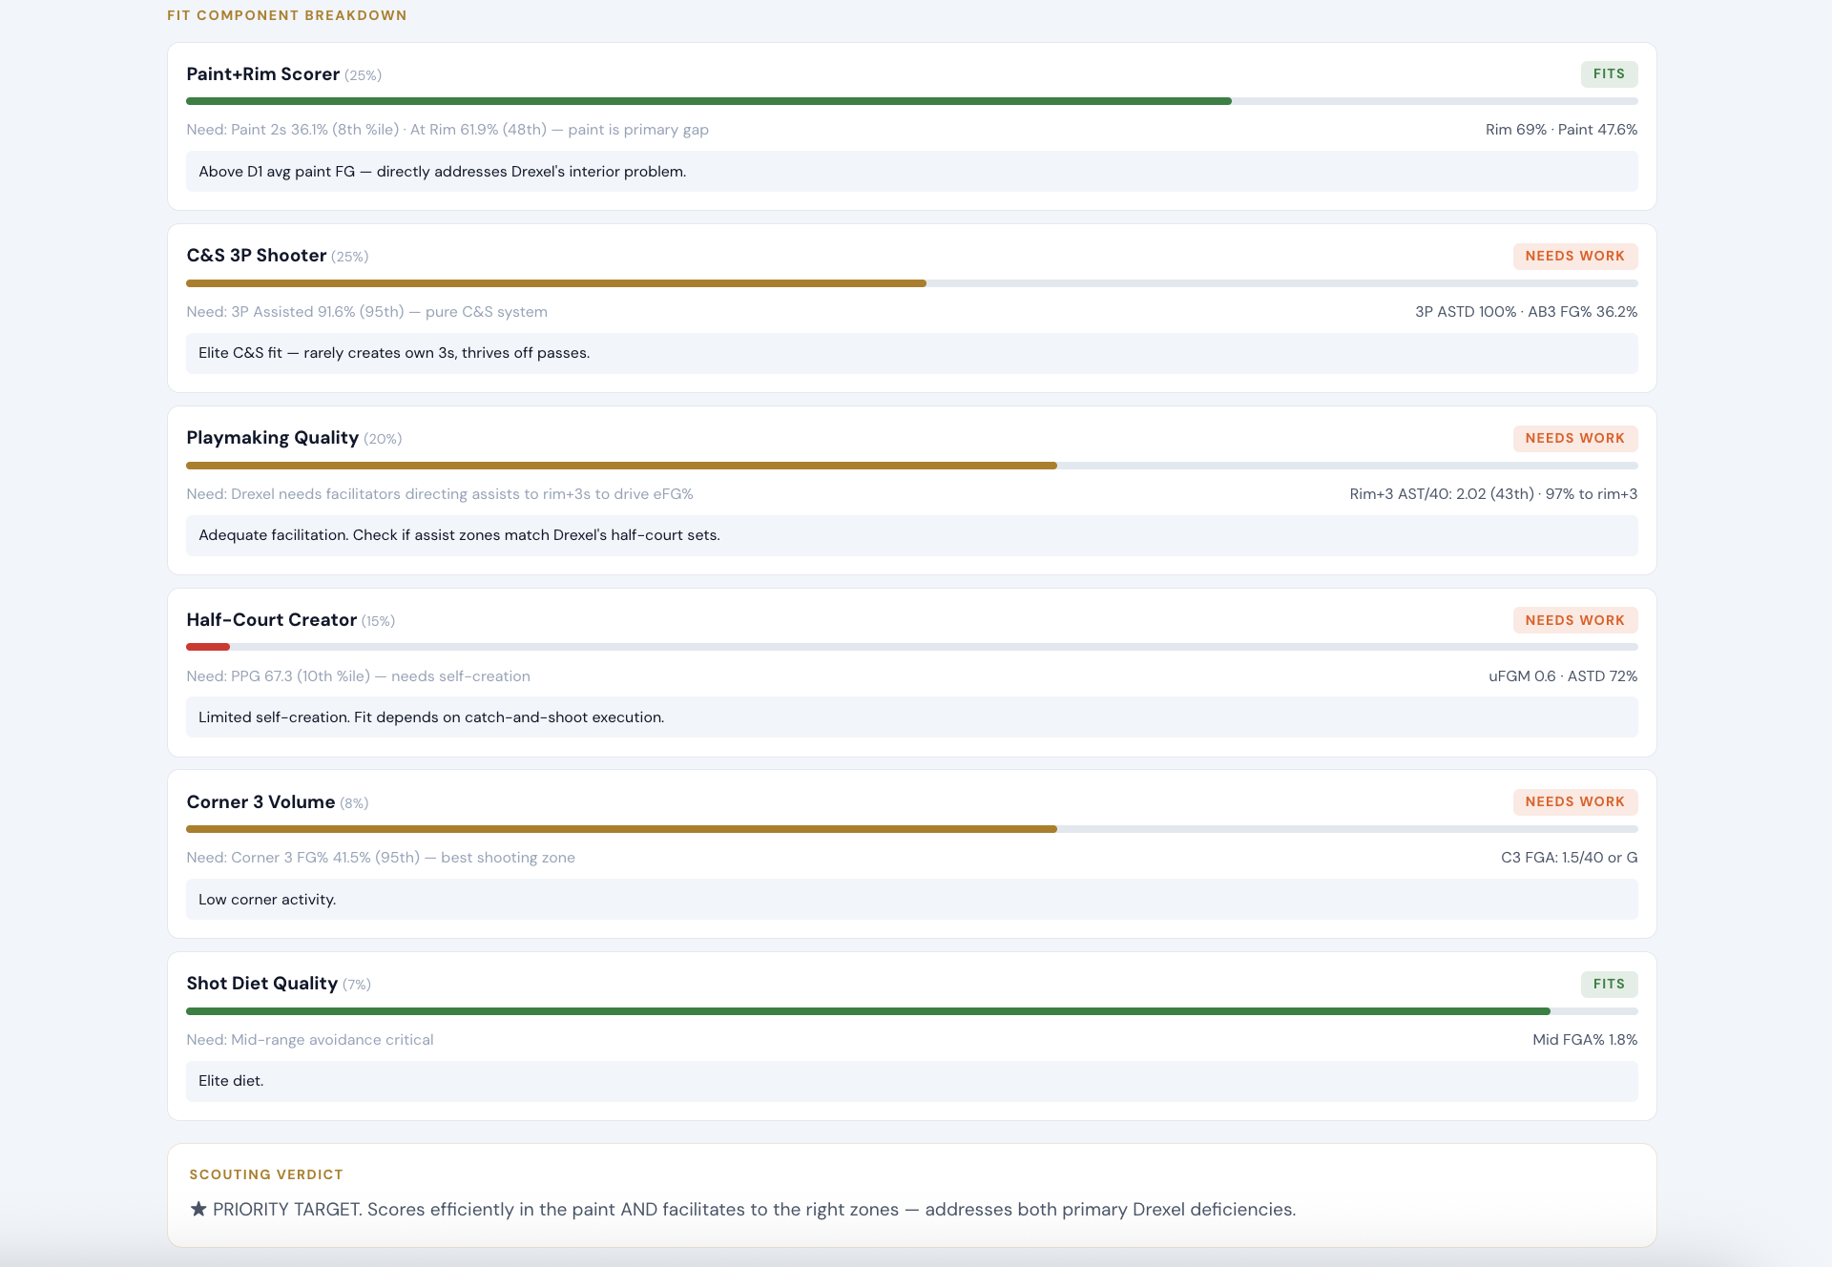This screenshot has height=1267, width=1832.
Task: Click the (8%) weight beside Corner 3 Volume
Action: point(354,803)
